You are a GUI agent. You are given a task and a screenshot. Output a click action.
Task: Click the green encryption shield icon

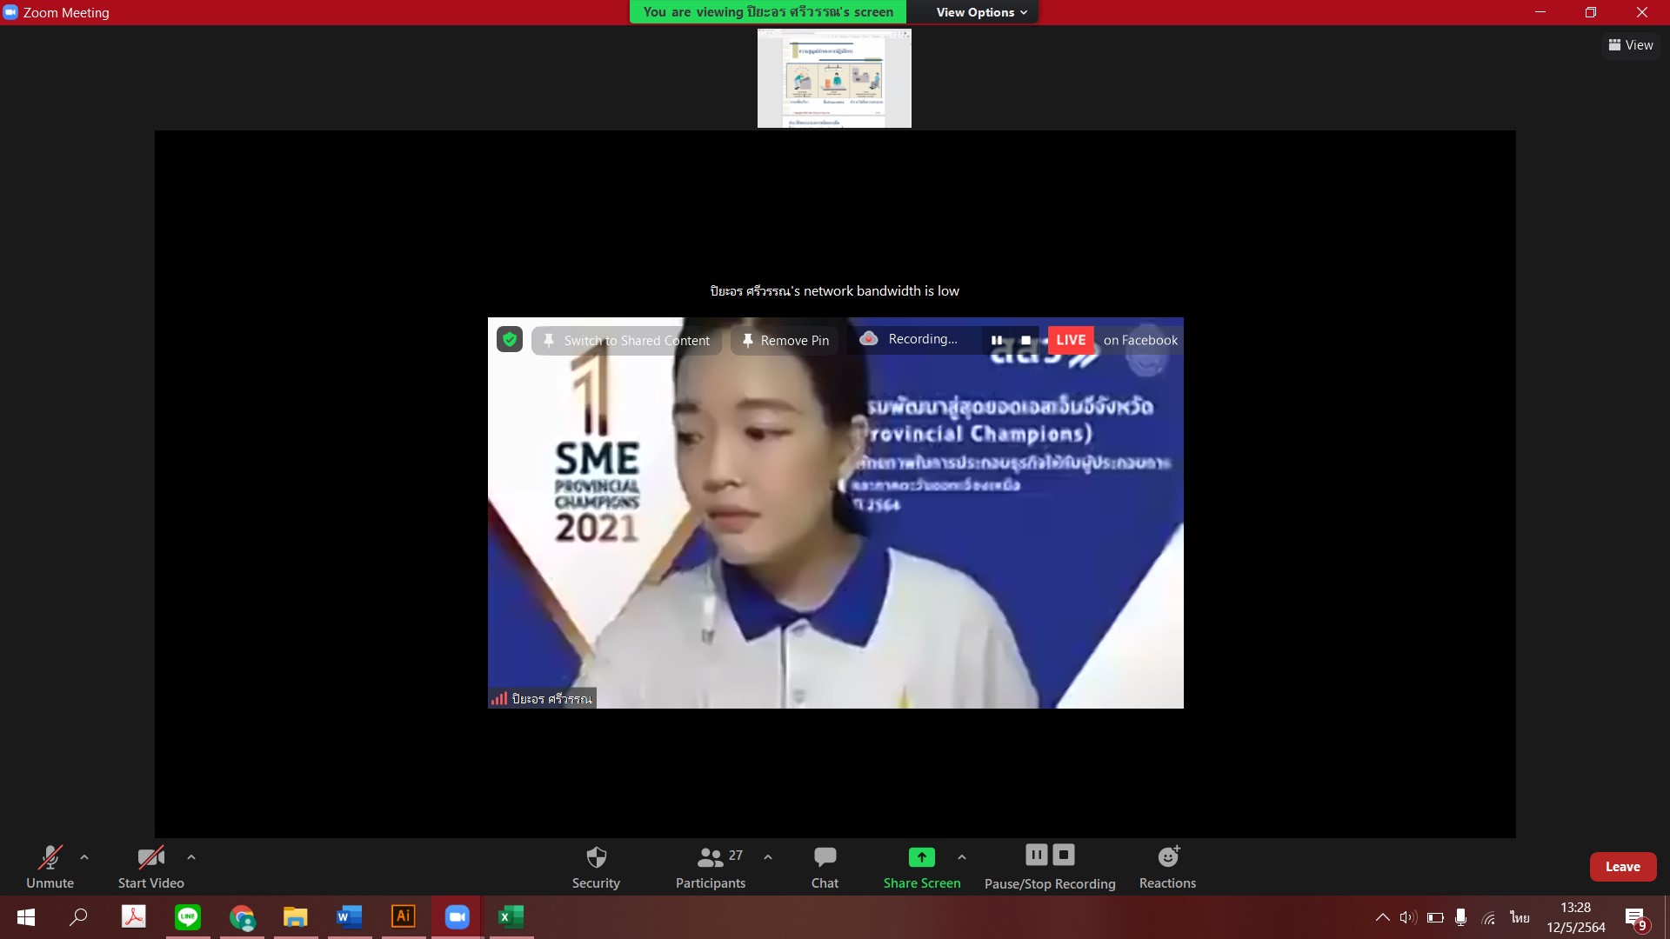510,340
